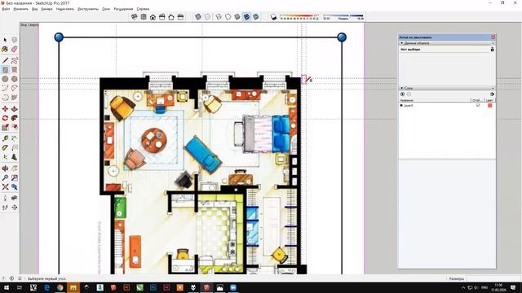Select the Follow Me tool

pyautogui.click(x=15, y=118)
